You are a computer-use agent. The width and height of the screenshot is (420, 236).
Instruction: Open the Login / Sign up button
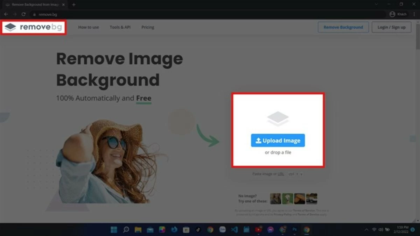click(x=391, y=27)
